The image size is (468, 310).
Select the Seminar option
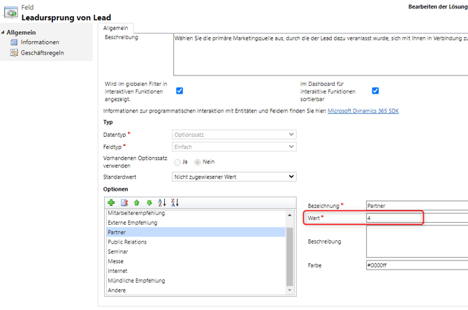coord(196,251)
